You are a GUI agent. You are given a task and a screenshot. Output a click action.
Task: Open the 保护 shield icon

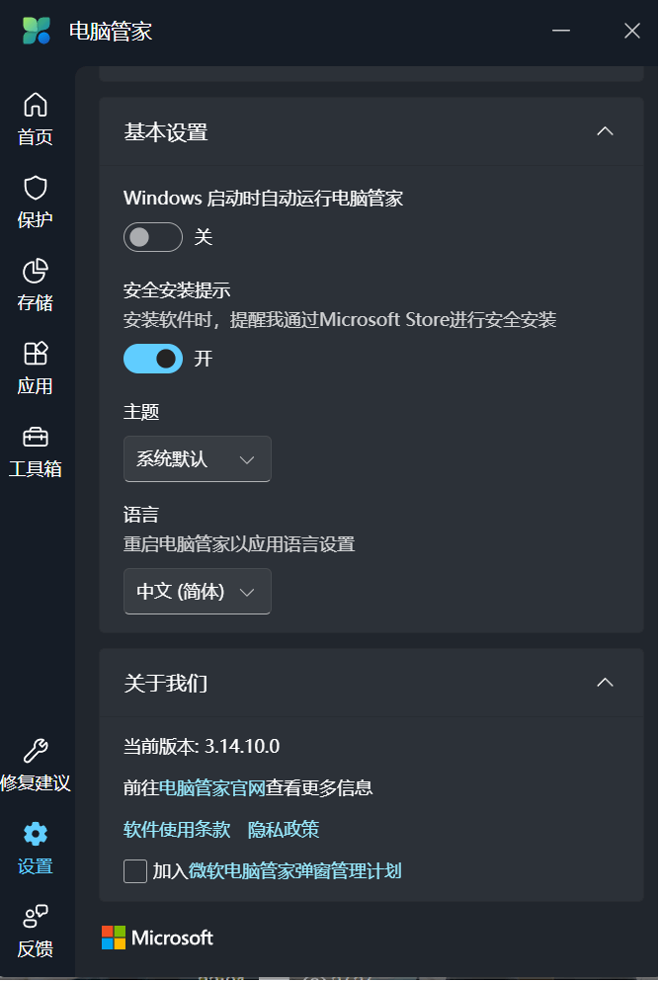(35, 188)
